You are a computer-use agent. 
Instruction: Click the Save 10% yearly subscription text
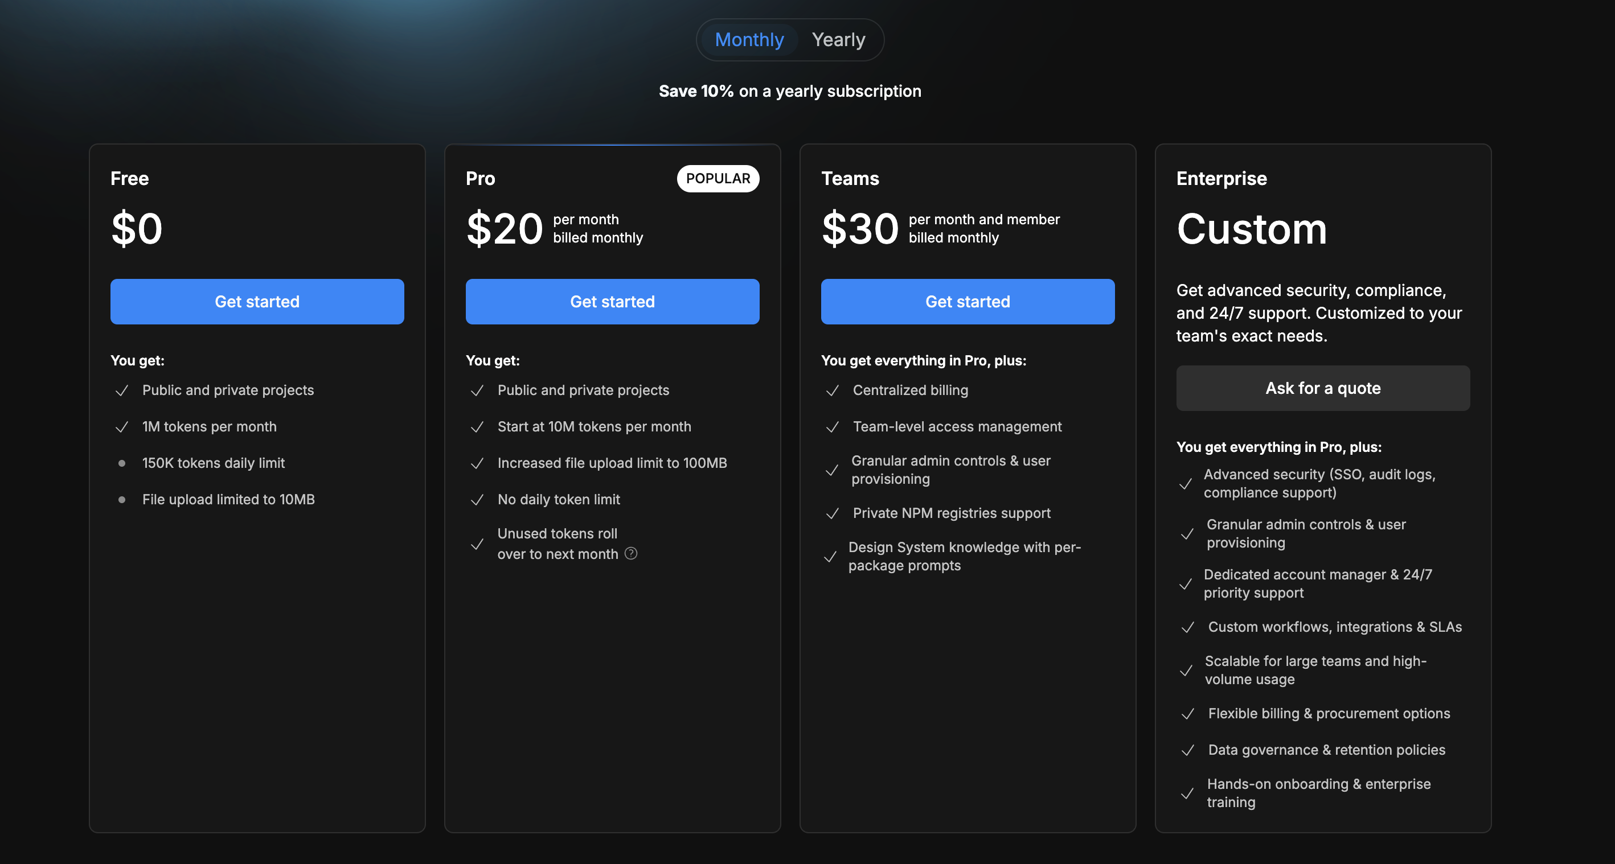[x=790, y=91]
